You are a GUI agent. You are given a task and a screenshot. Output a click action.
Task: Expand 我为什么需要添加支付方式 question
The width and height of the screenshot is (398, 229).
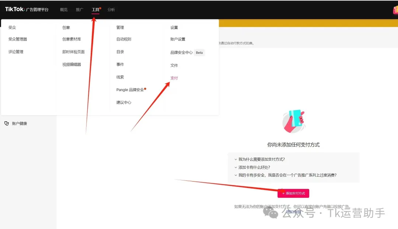[261, 159]
